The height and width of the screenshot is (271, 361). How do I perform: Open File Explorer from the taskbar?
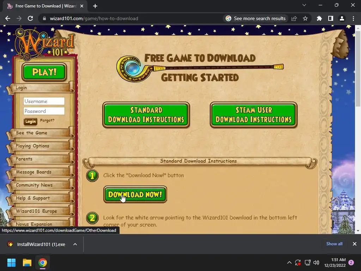tap(27, 263)
